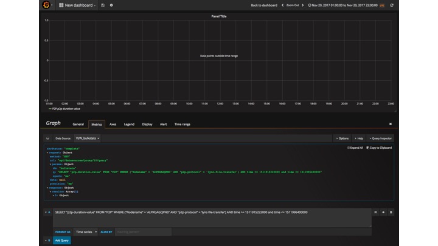The height and width of the screenshot is (246, 438).
Task: Shift time range back with left arrow
Action: (x=282, y=5)
